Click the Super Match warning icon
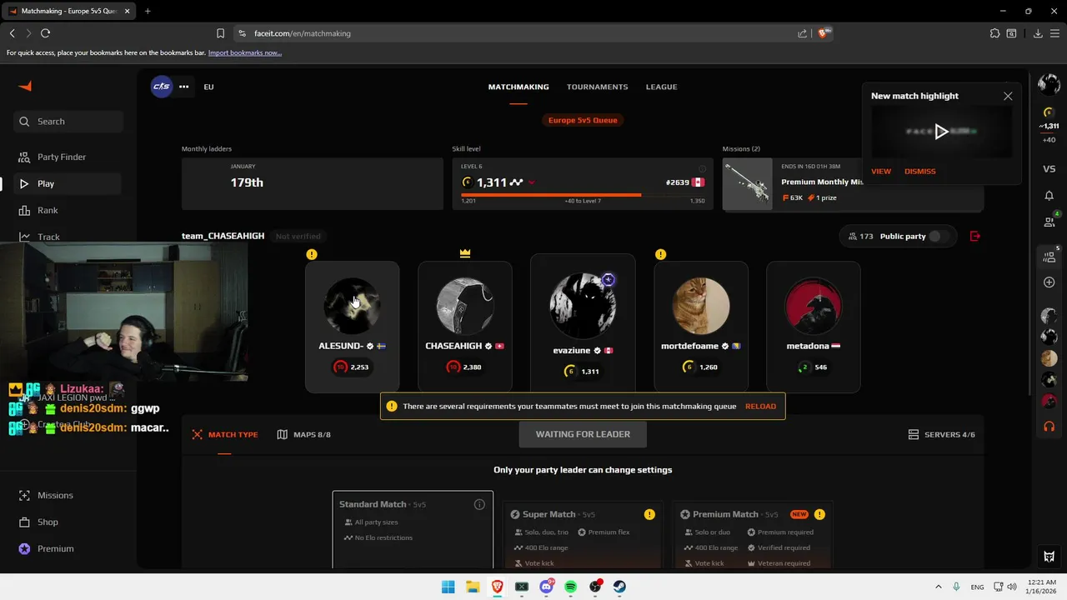1067x600 pixels. click(x=649, y=514)
